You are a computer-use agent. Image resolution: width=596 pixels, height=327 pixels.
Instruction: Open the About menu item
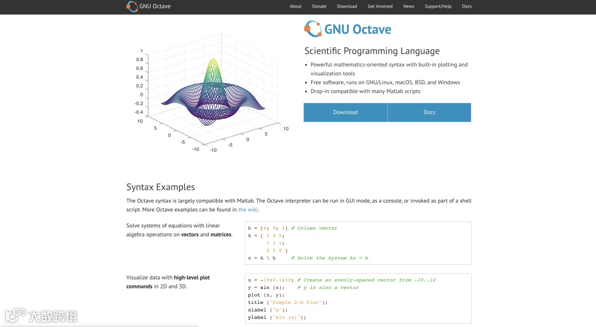click(x=295, y=7)
